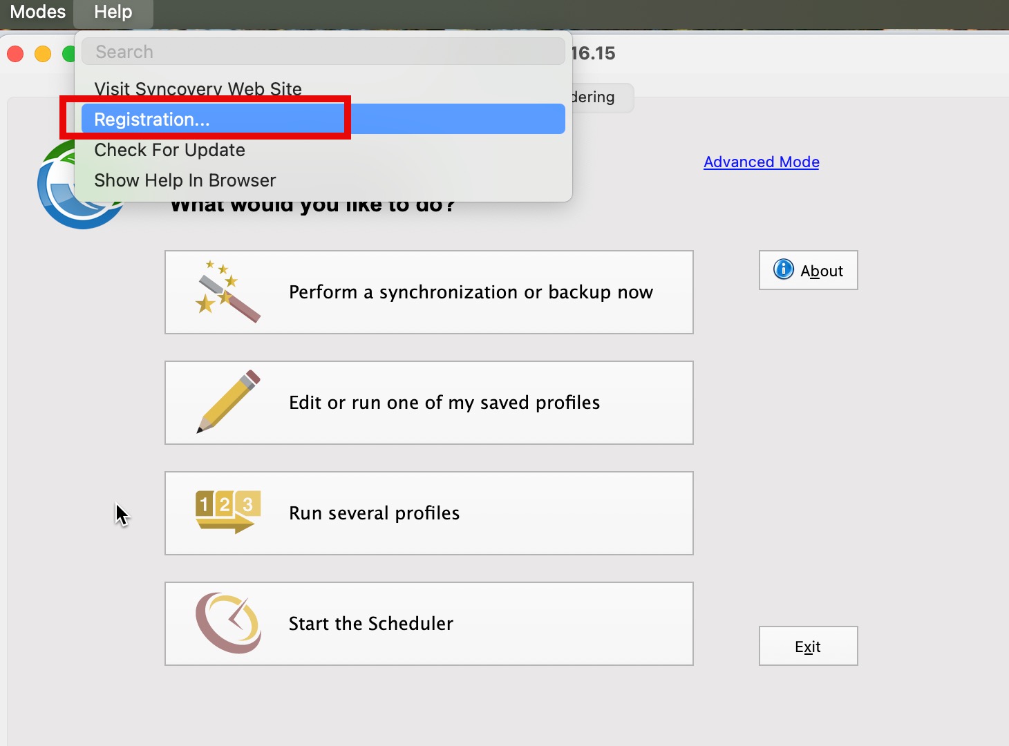This screenshot has width=1009, height=746.
Task: Click the pencil edit profiles icon
Action: click(227, 402)
